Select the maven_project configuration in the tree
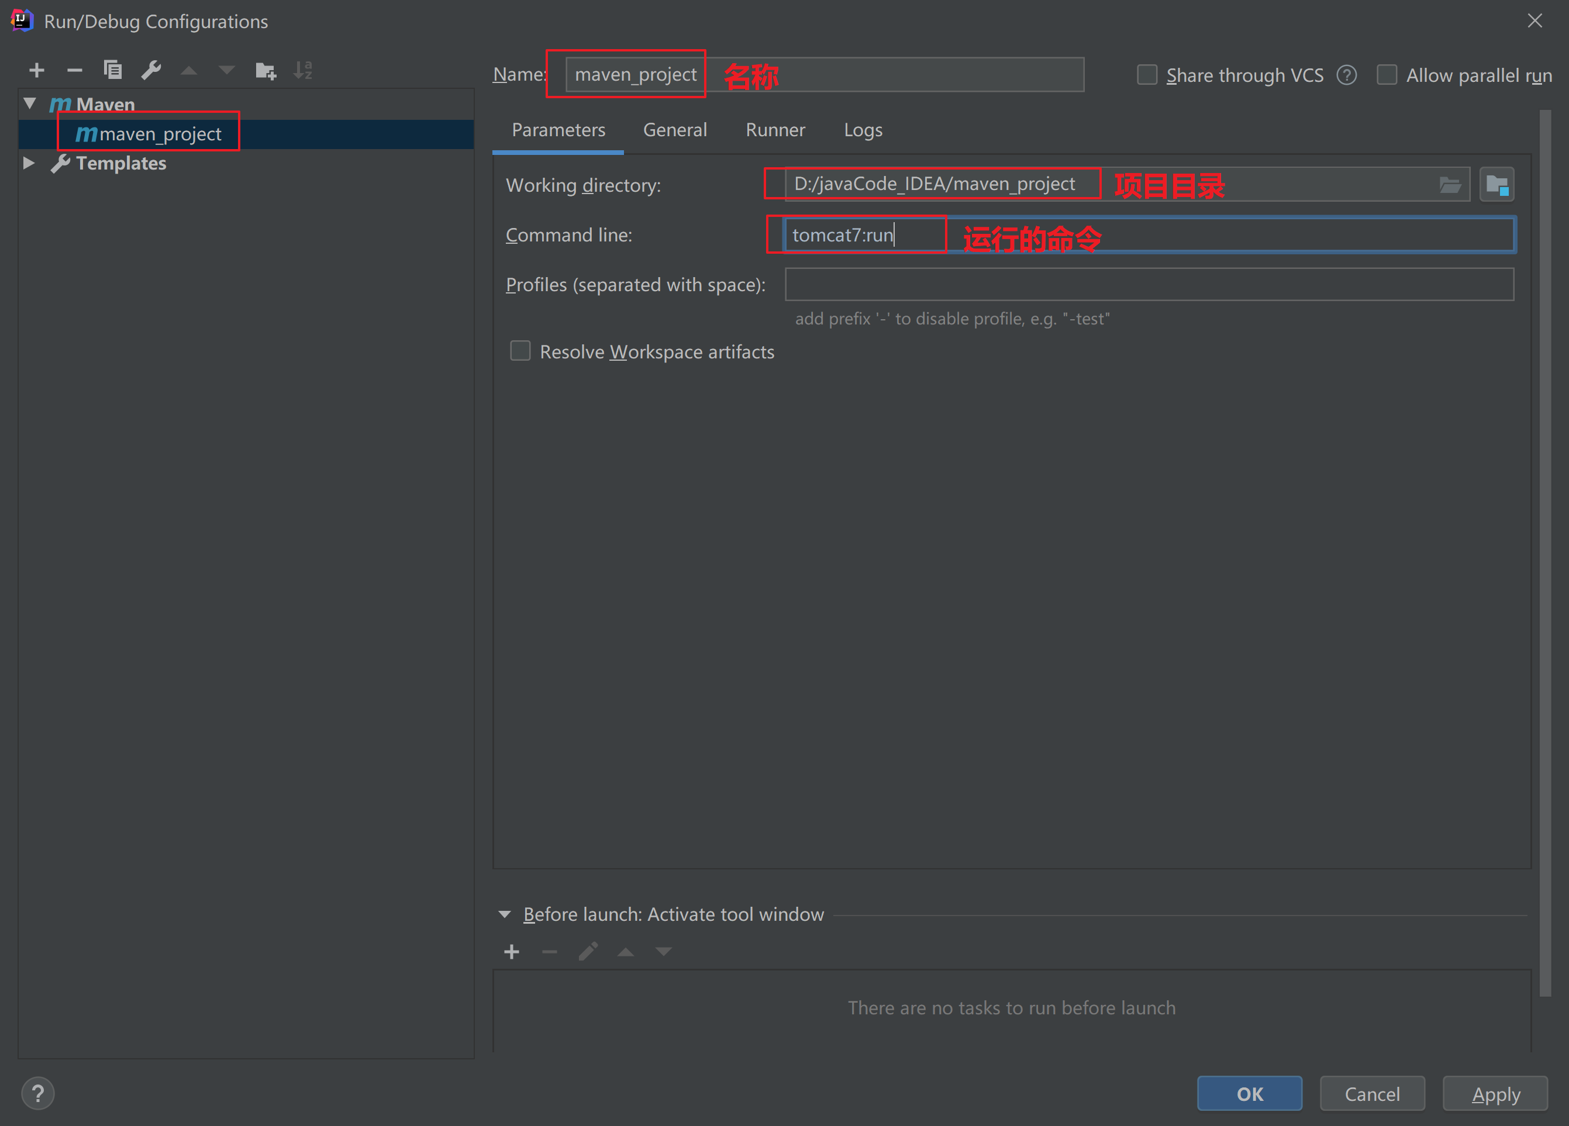Viewport: 1569px width, 1126px height. tap(246, 133)
